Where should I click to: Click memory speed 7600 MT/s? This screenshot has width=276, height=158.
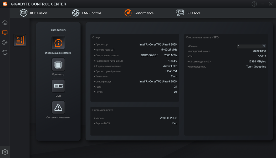tap(171, 55)
